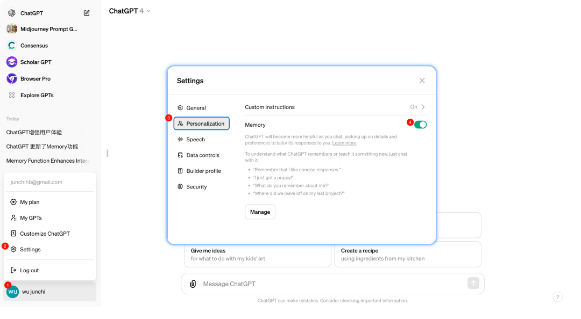Click the Explore GPTs grid icon

pyautogui.click(x=12, y=95)
